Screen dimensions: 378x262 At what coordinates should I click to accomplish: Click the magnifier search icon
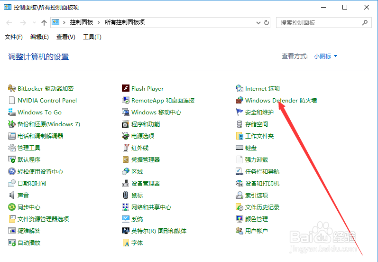coord(365,23)
